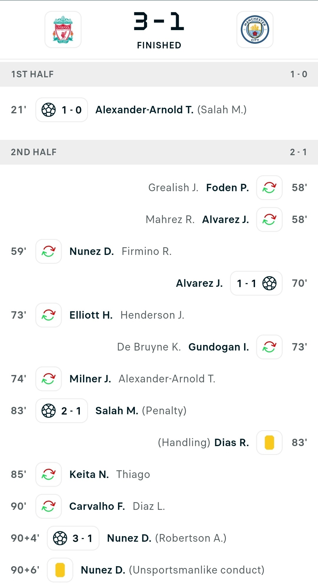Open player Alexander-Arnold T. goal scorer name
The height and width of the screenshot is (583, 318).
pos(145,110)
